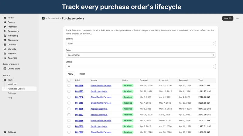Open the Help item under kijun

click(10, 98)
